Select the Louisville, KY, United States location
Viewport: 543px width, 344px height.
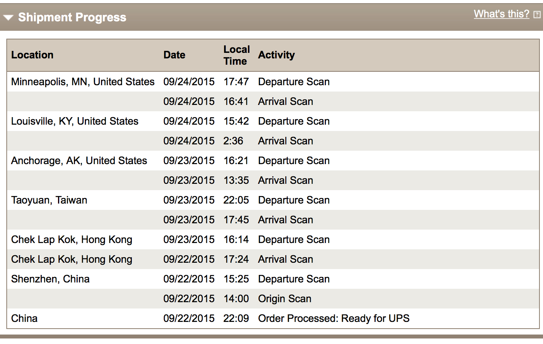point(75,121)
